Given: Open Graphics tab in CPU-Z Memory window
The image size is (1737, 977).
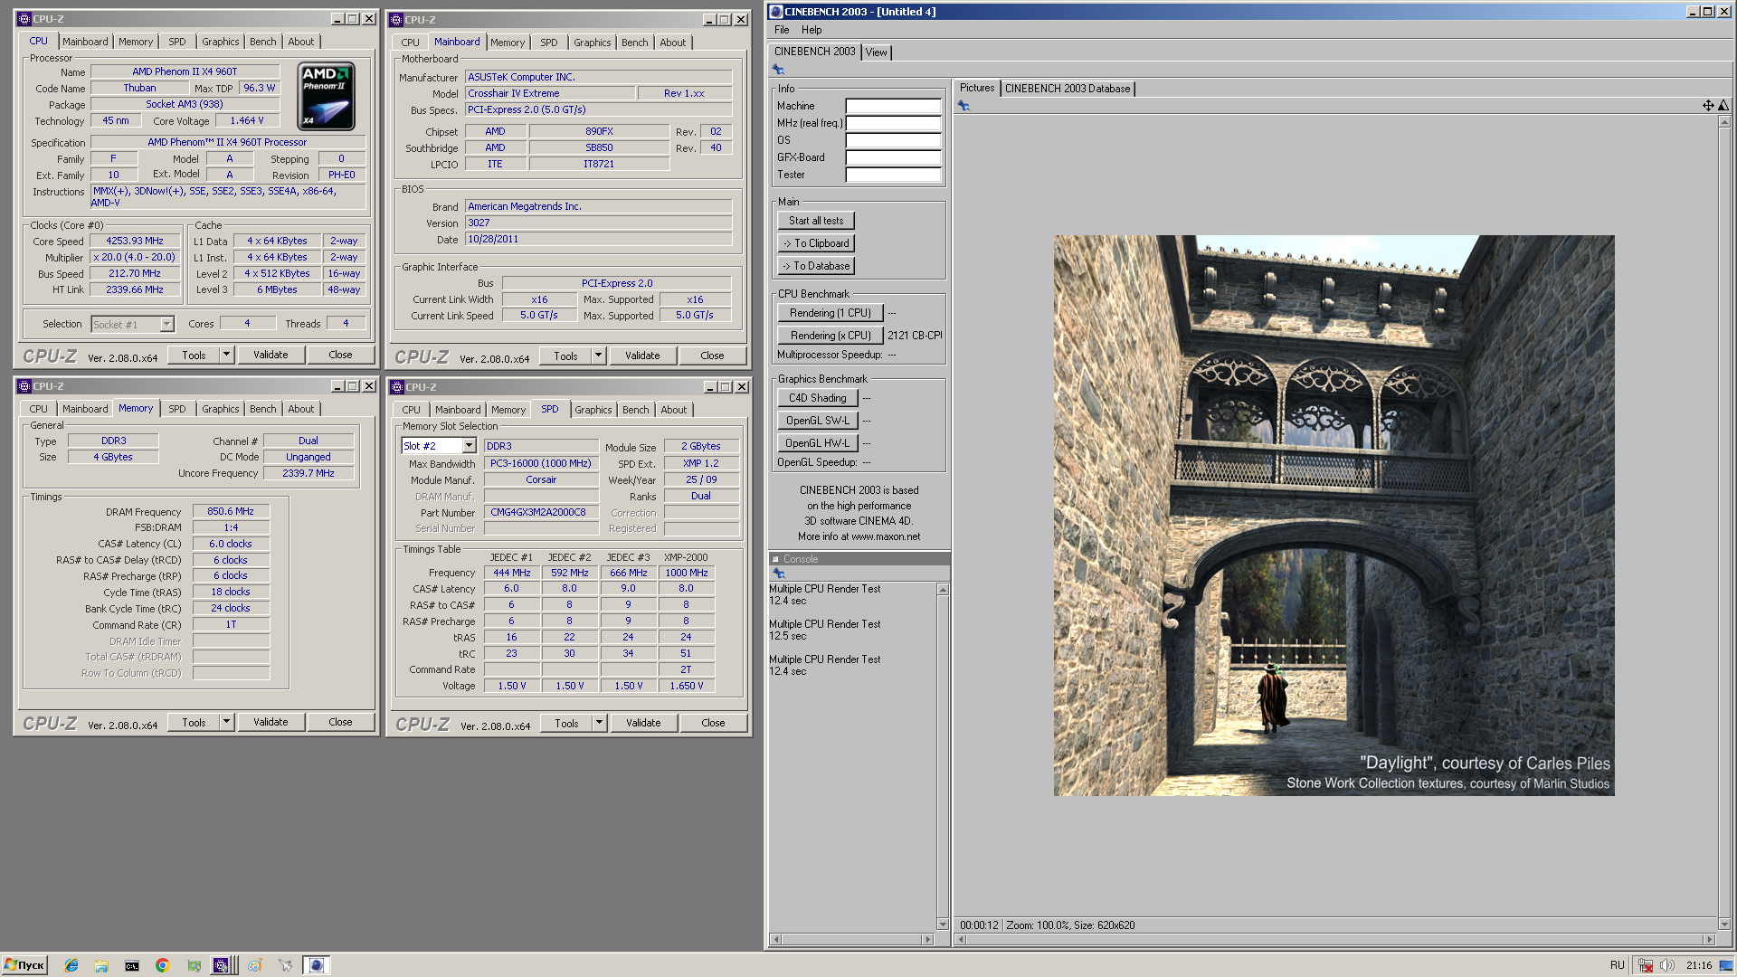Looking at the screenshot, I should coord(221,409).
